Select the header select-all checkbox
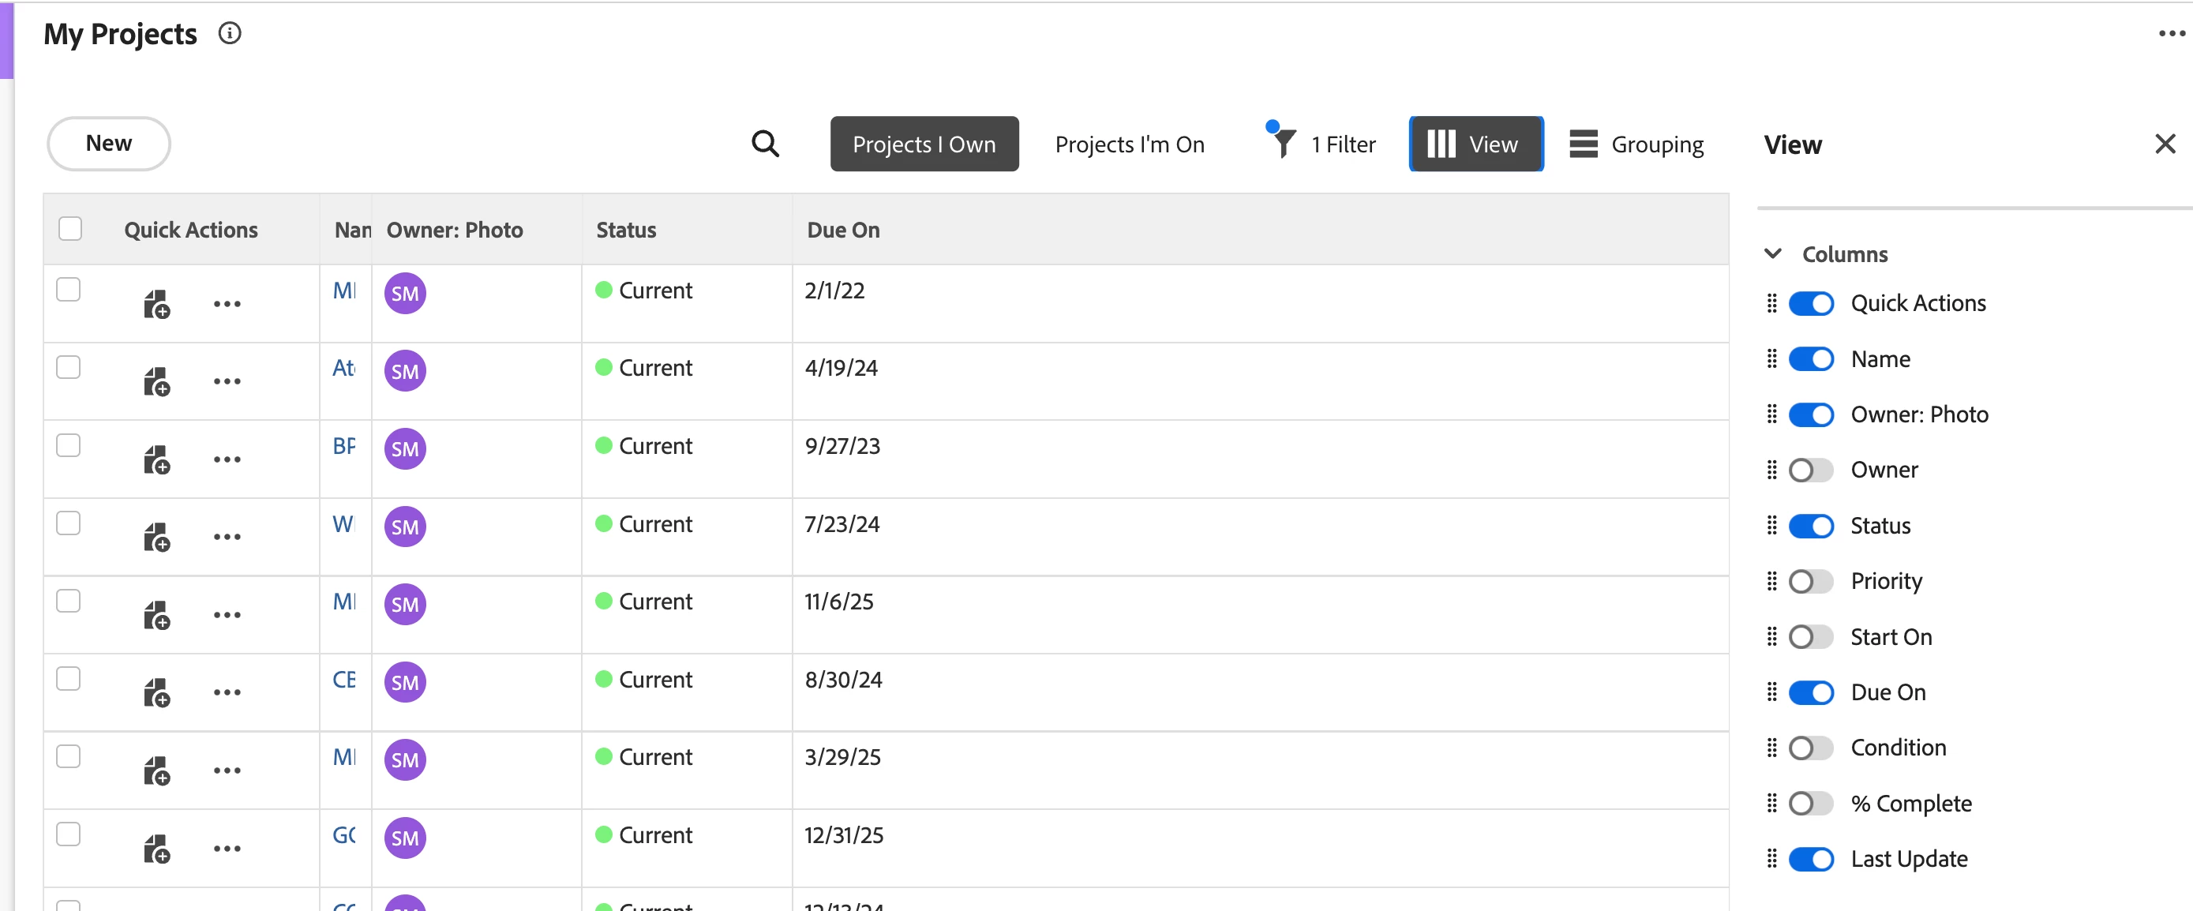 coord(69,229)
